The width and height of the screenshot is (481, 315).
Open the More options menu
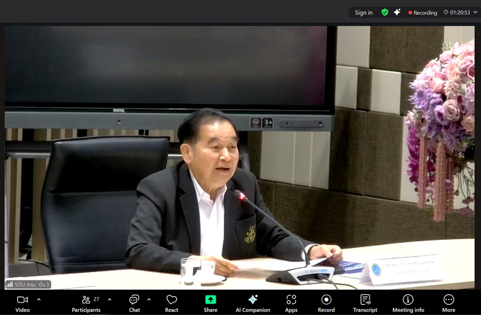[x=448, y=303]
